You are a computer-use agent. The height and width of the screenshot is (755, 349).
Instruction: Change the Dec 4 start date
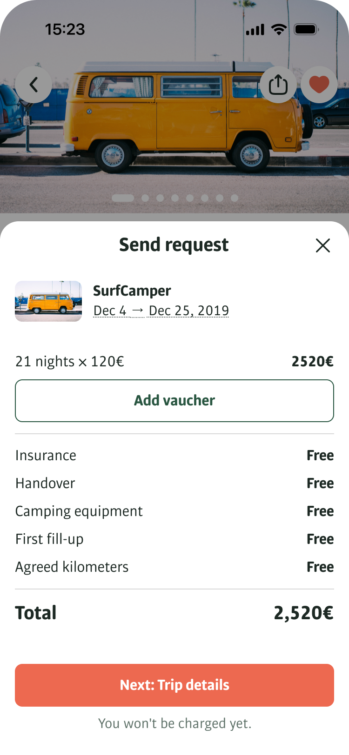(x=110, y=311)
